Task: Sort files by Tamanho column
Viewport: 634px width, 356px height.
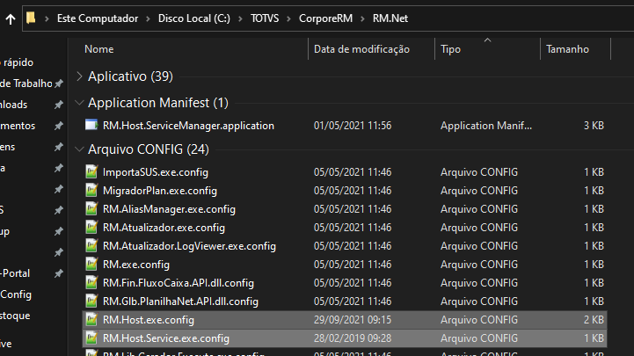Action: pos(567,49)
